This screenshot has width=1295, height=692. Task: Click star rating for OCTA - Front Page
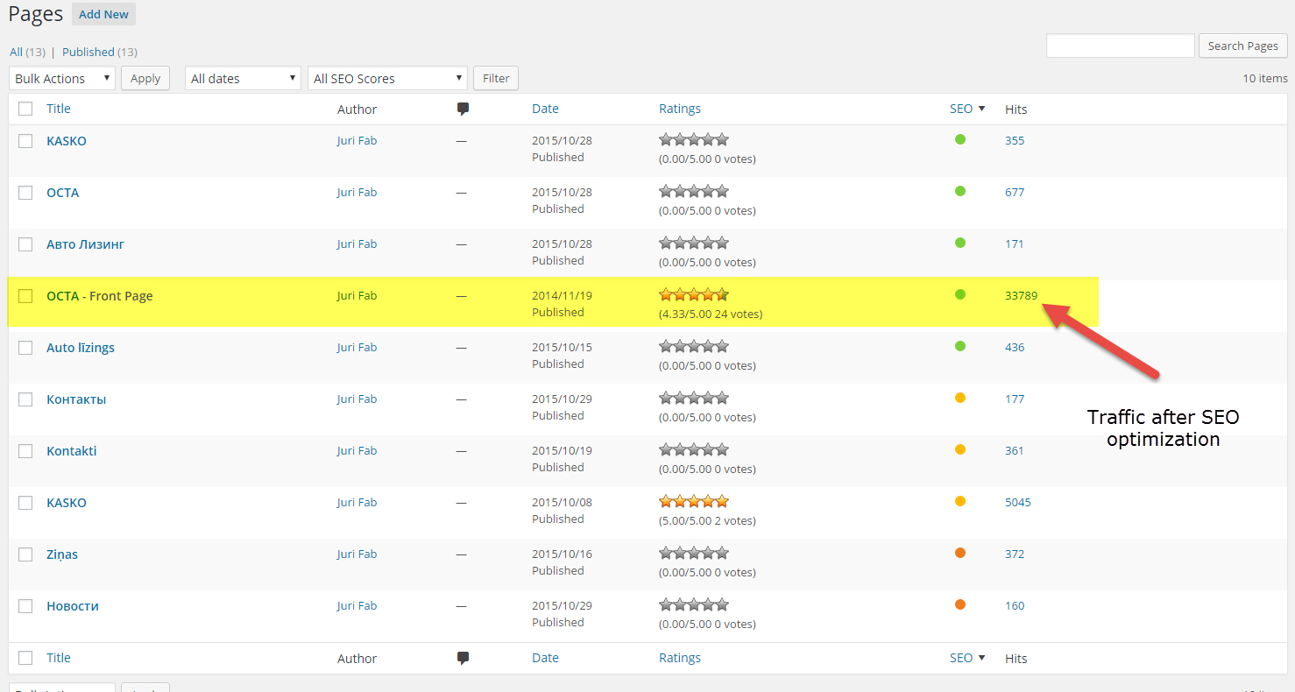(x=693, y=295)
